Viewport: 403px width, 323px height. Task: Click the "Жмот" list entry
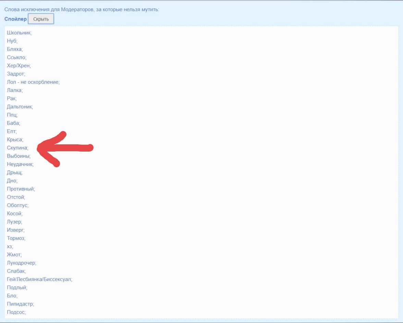(x=14, y=255)
